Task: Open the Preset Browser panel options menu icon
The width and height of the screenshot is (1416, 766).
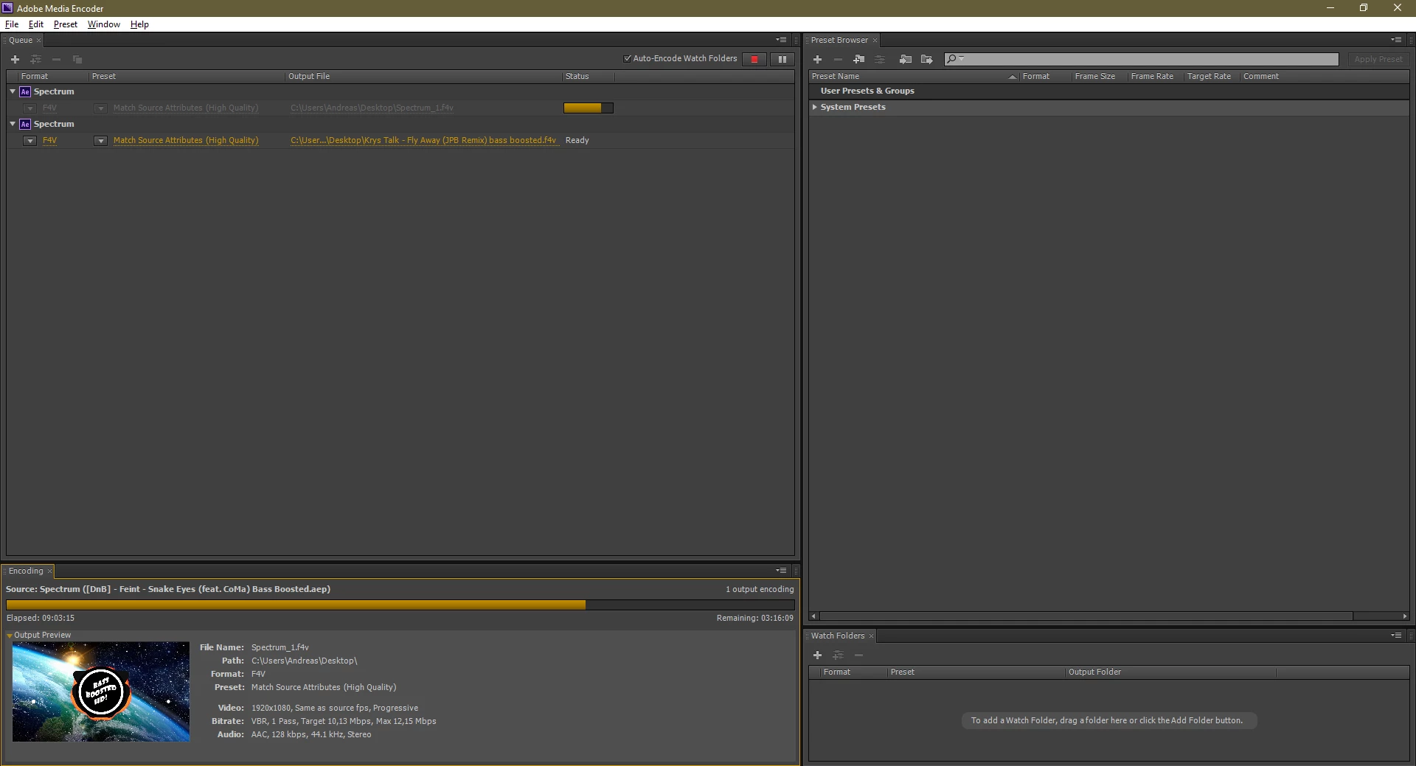Action: point(1396,40)
